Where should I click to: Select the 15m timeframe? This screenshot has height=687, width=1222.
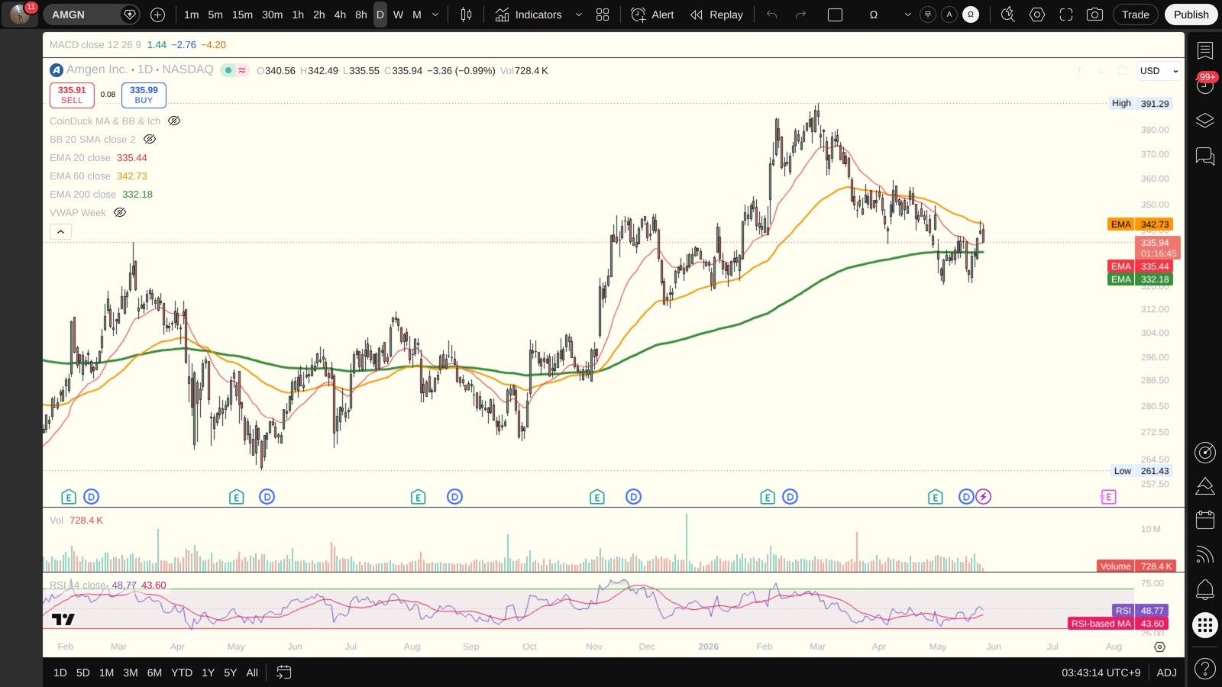click(242, 15)
